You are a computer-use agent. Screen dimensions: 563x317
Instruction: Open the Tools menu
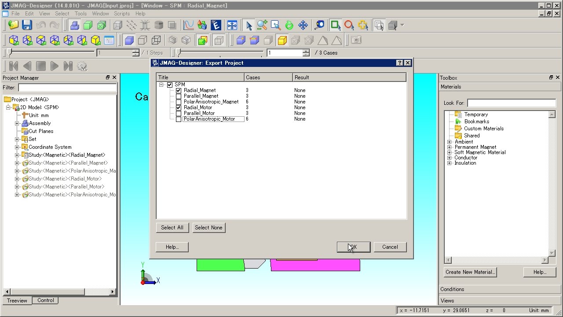(x=80, y=14)
